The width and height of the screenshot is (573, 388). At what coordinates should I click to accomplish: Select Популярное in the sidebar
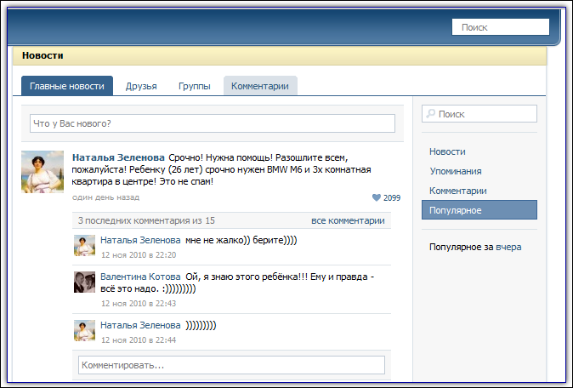click(456, 210)
